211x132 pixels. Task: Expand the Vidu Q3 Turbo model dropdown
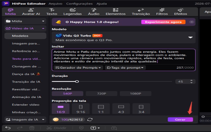(x=190, y=37)
